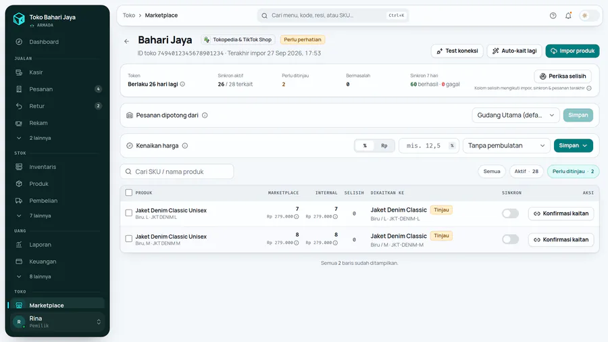Viewport: 608px width, 342px height.
Task: Click the warehouse icon beside 'Pesanan dipotong dari'
Action: (130, 115)
